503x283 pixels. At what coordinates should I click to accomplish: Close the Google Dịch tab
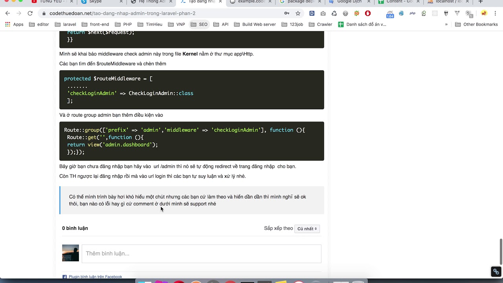click(369, 2)
